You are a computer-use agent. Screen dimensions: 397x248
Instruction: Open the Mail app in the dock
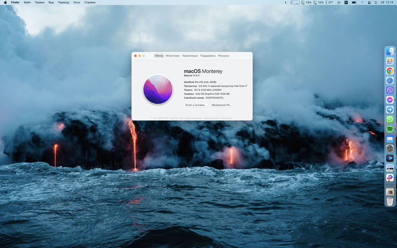click(390, 139)
